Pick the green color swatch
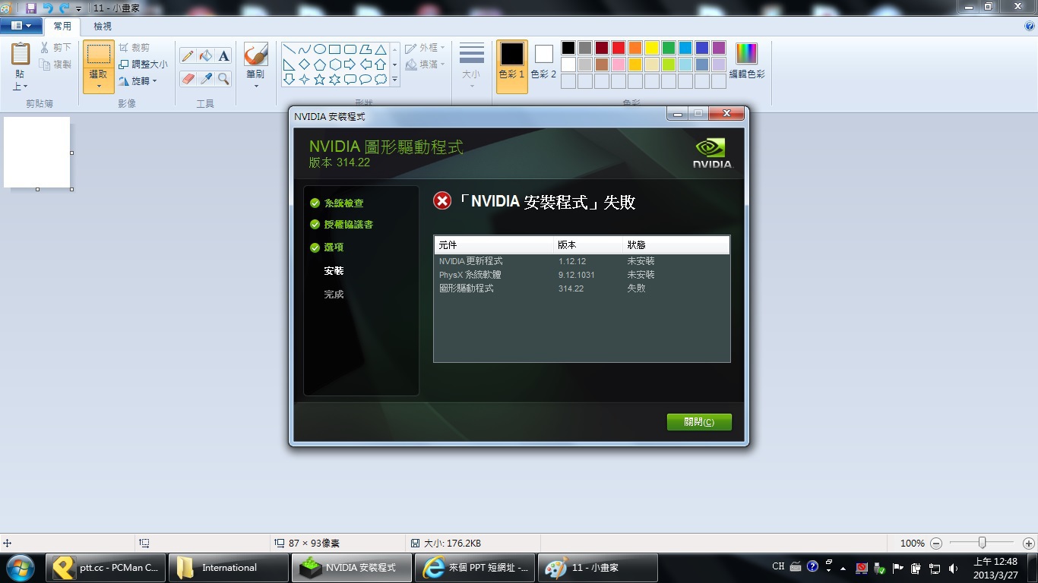Screen dimensions: 1038x583 pyautogui.click(x=669, y=48)
